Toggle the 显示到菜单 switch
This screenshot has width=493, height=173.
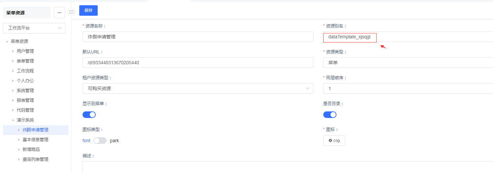click(89, 115)
